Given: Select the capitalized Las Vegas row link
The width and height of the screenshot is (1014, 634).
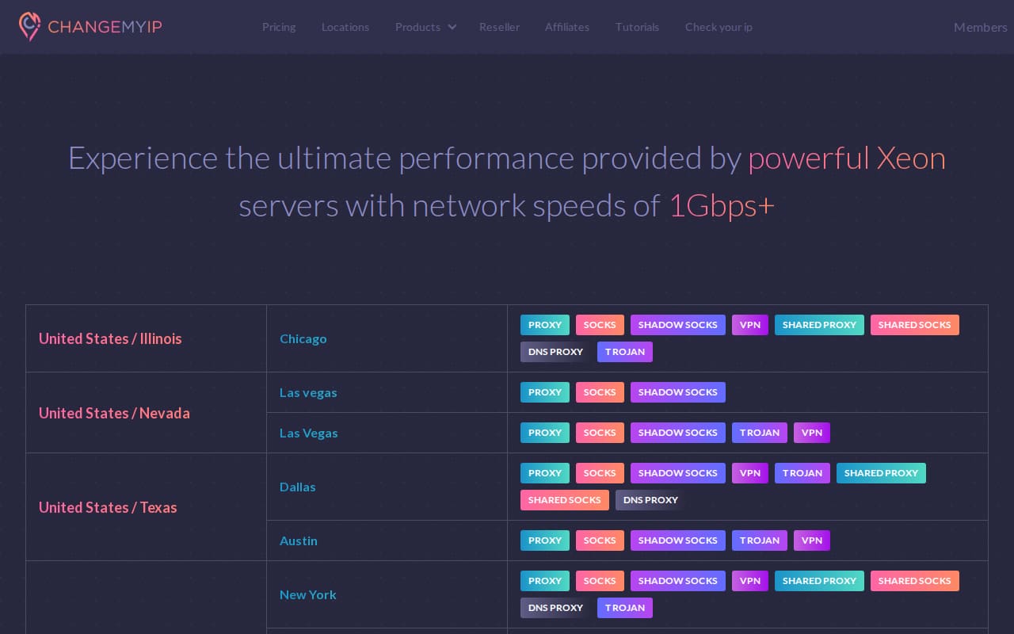Looking at the screenshot, I should pos(309,433).
